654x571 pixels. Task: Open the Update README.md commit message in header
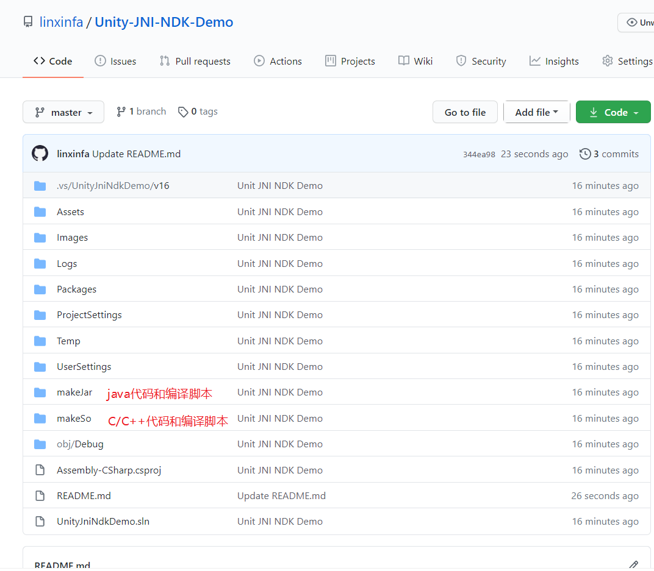pyautogui.click(x=137, y=154)
